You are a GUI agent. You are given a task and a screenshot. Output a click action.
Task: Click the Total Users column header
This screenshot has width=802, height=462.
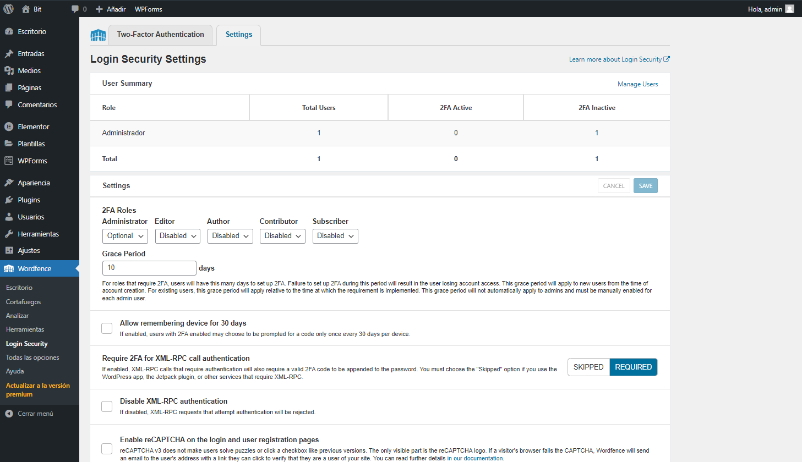(319, 108)
